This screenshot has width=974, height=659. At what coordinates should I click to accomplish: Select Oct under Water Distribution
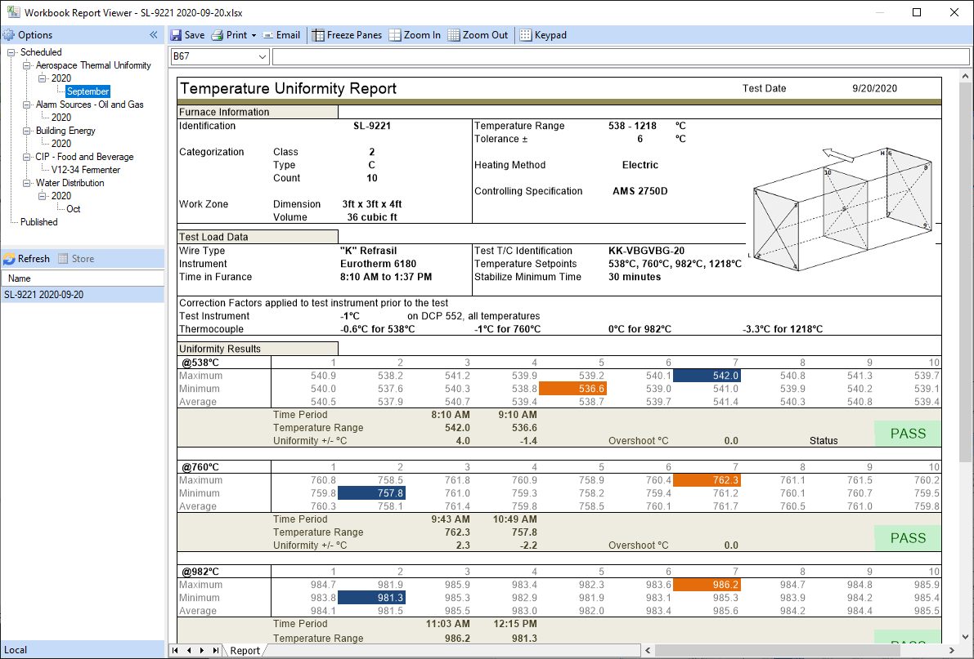coord(74,209)
